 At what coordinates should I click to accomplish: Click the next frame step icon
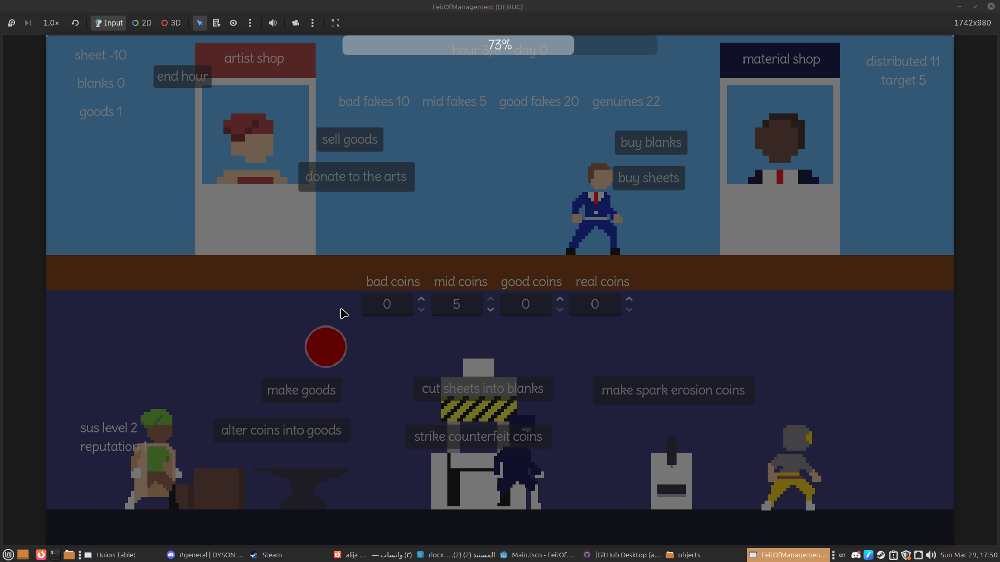(x=28, y=23)
